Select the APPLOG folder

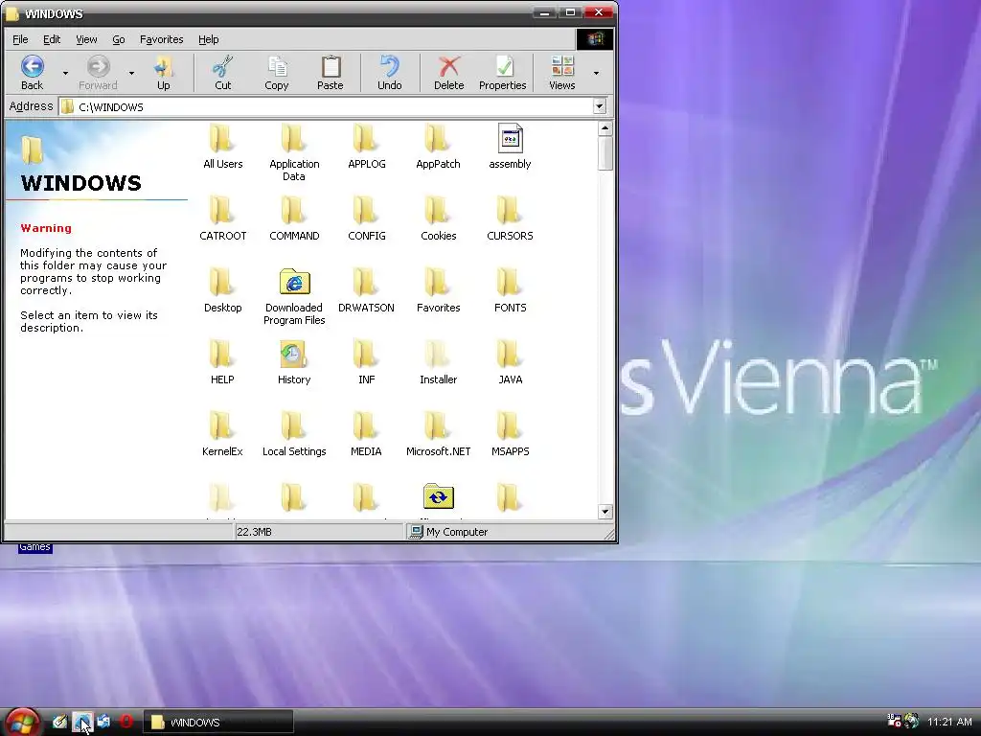click(x=367, y=147)
